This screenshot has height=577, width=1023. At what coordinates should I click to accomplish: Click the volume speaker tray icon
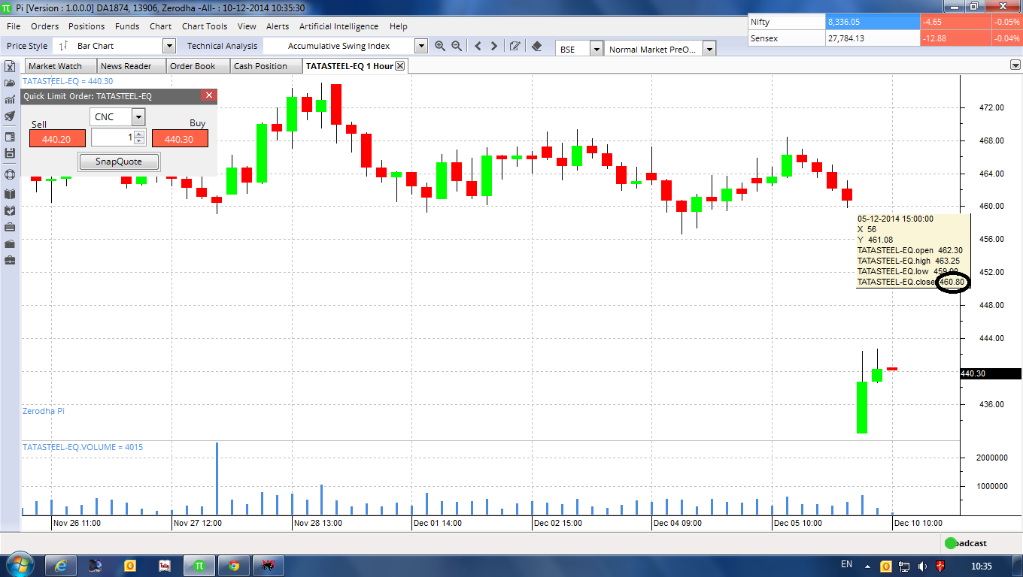coord(922,565)
